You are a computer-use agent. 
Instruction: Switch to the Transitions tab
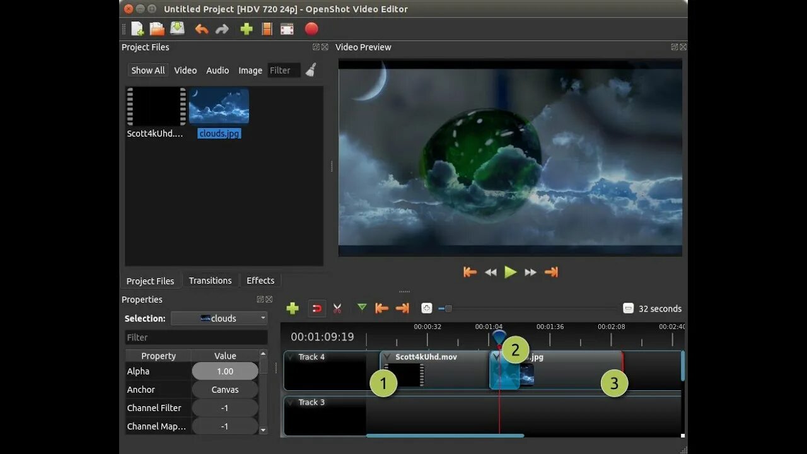211,281
